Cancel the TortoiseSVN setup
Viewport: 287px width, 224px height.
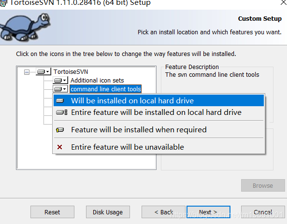pyautogui.click(x=263, y=212)
